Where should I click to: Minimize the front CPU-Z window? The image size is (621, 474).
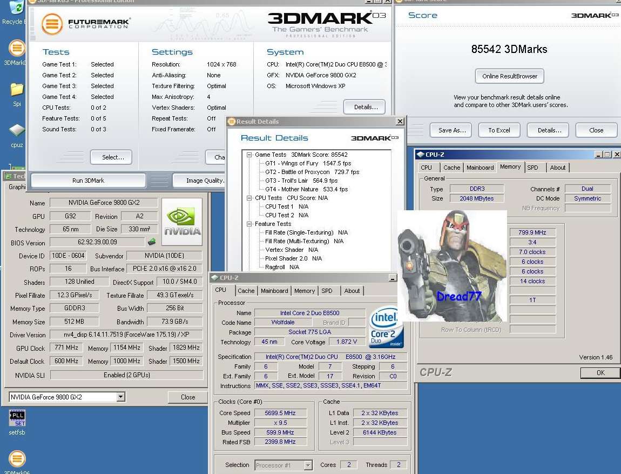coord(393,278)
